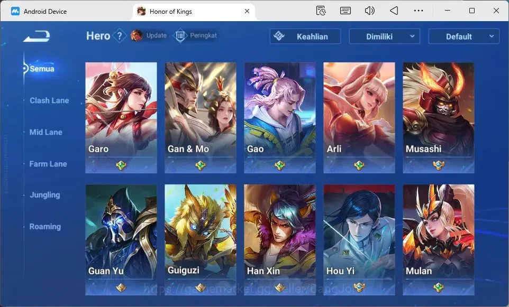Open the Hero help question mark
This screenshot has width=509, height=307.
(120, 35)
